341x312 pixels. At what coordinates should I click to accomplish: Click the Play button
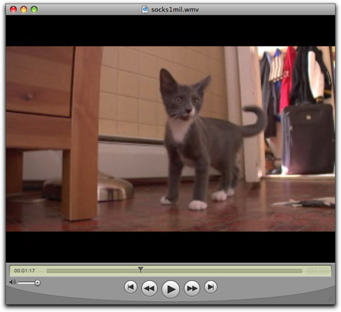pos(171,289)
